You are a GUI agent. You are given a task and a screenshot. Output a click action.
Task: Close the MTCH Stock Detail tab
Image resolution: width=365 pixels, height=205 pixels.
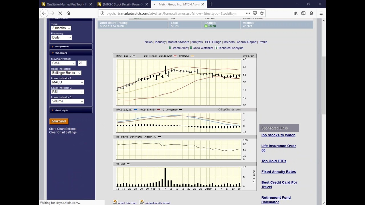pos(147,4)
